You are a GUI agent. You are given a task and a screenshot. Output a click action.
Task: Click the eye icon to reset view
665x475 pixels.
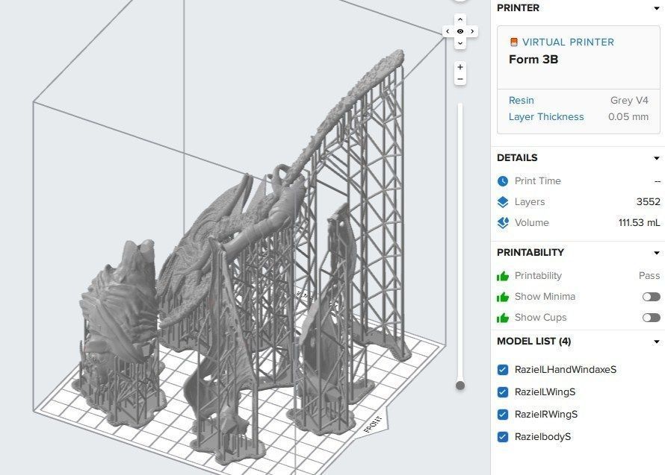pyautogui.click(x=460, y=31)
